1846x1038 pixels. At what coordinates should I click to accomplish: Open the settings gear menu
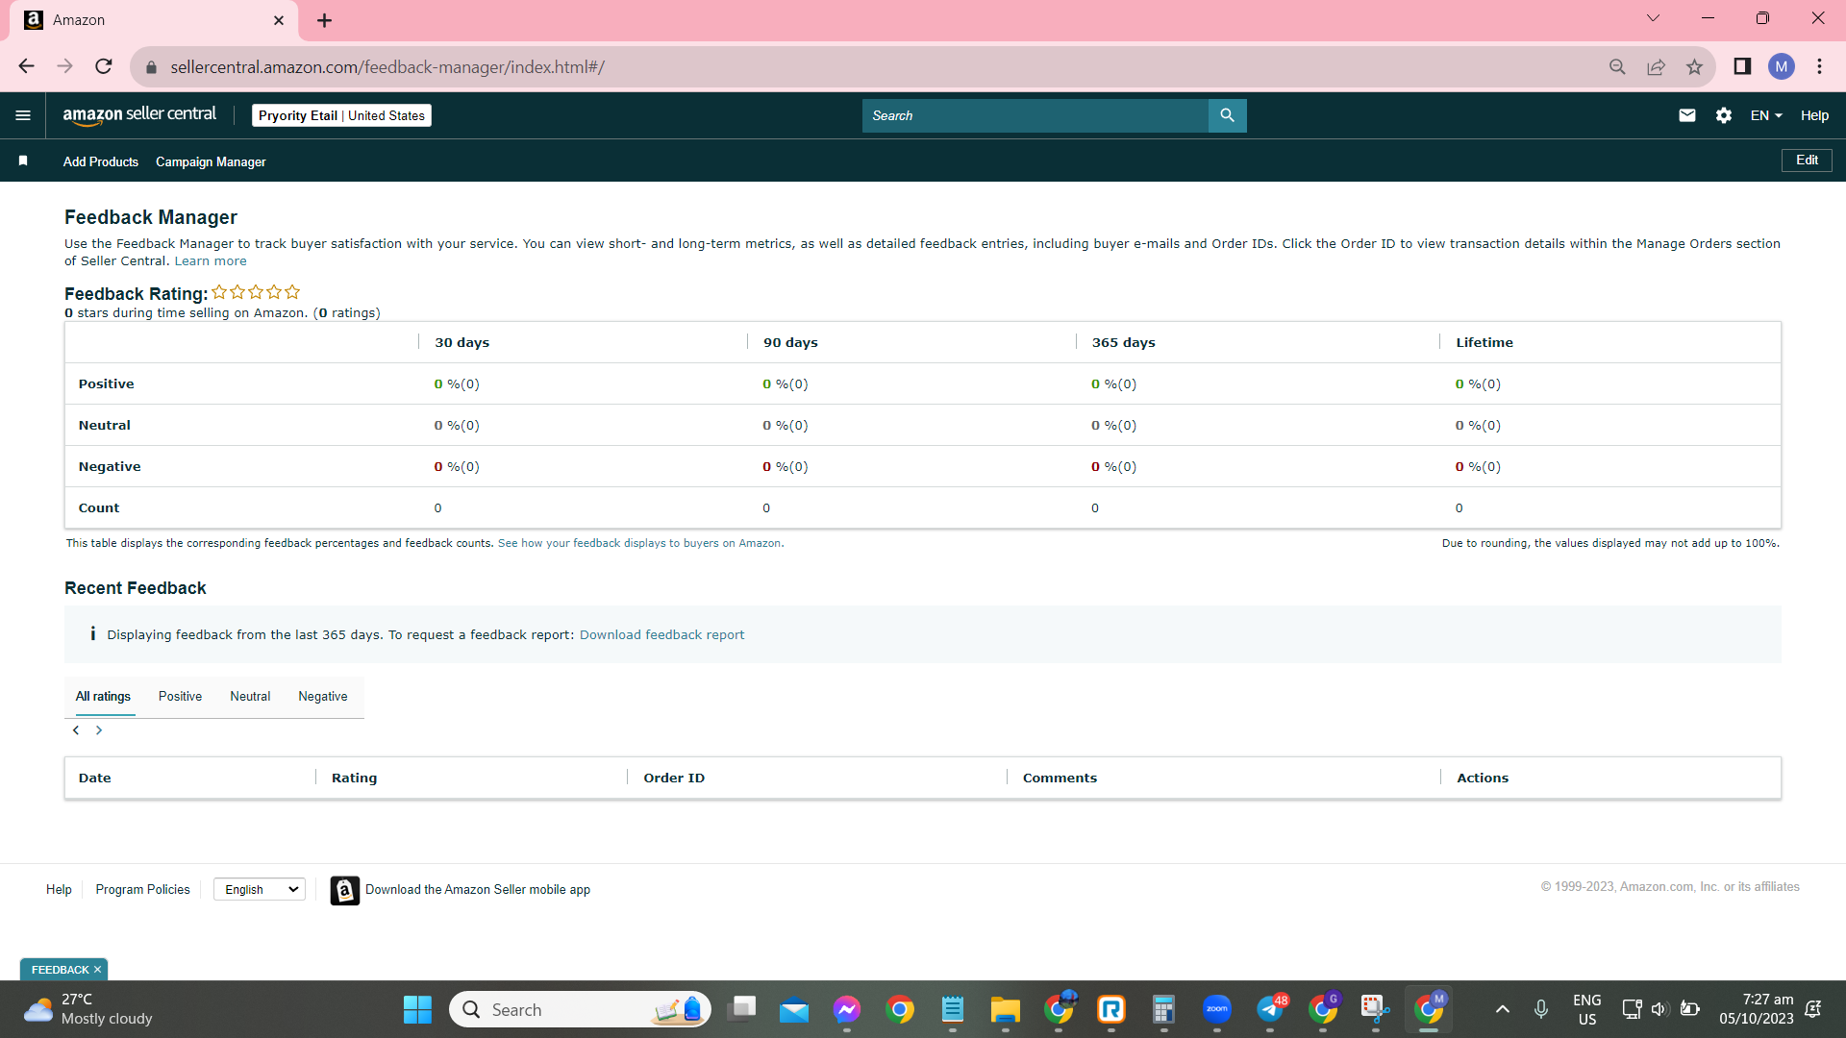pos(1724,115)
